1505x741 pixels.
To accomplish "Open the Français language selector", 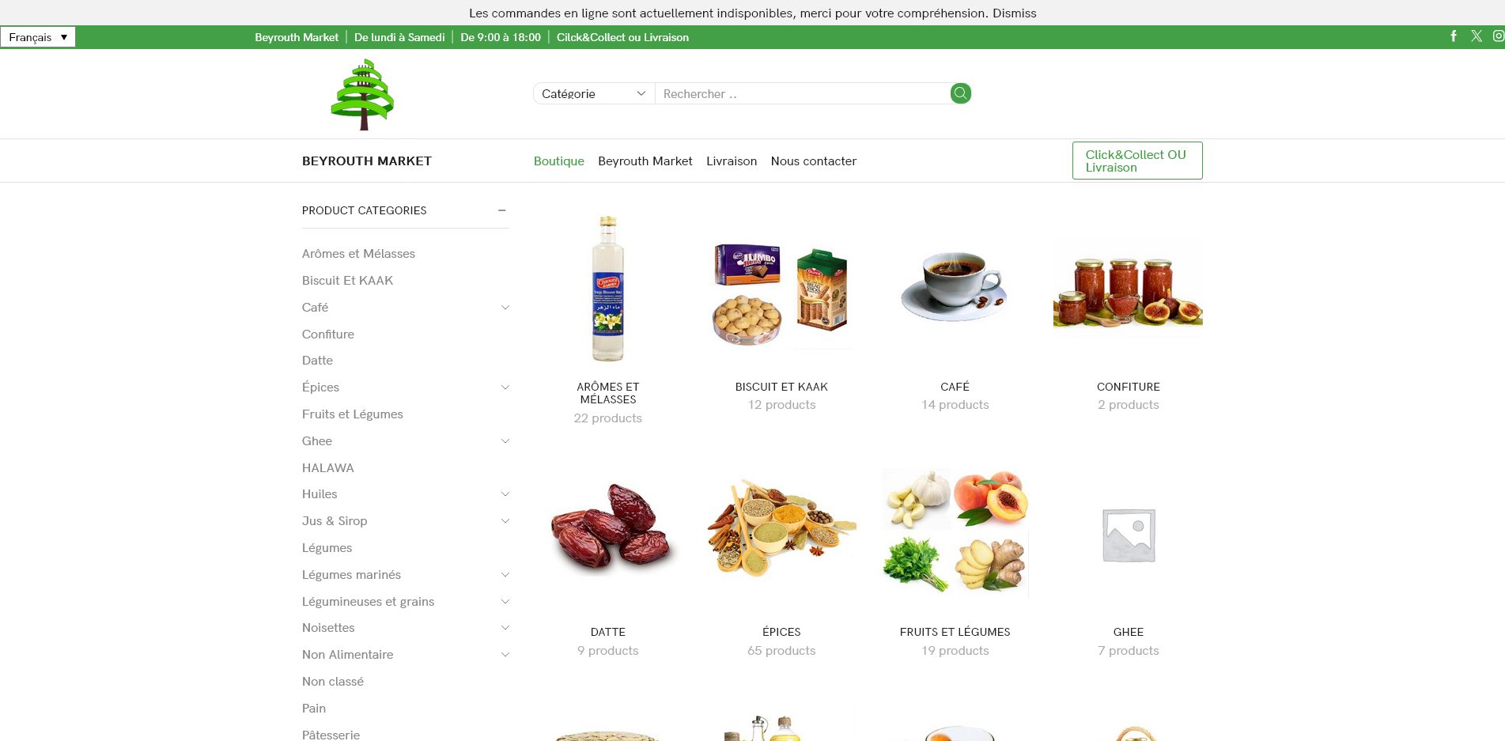I will point(38,37).
